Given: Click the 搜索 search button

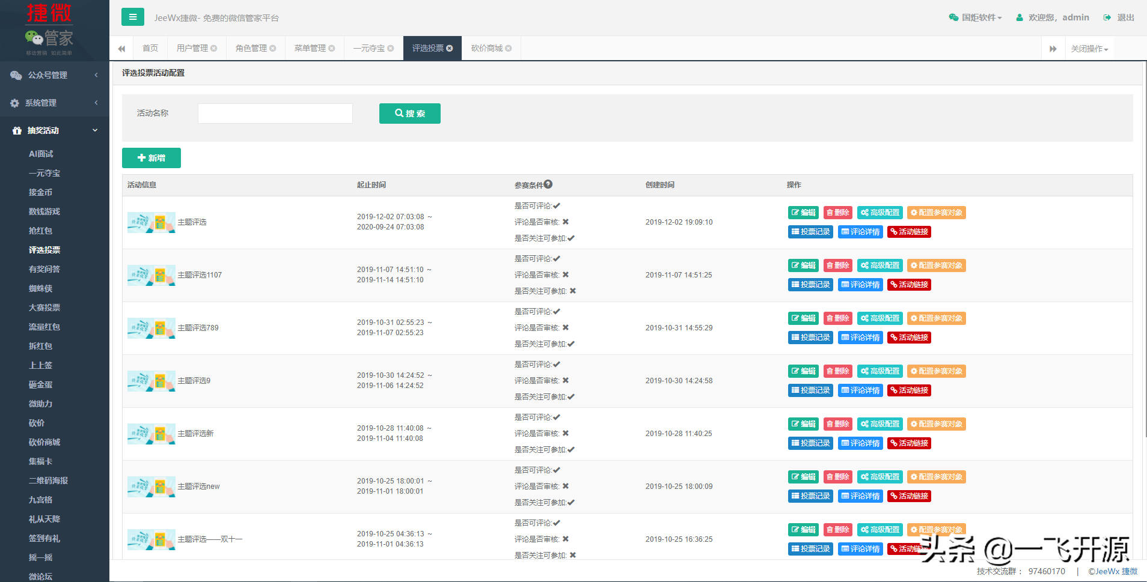Looking at the screenshot, I should (409, 114).
